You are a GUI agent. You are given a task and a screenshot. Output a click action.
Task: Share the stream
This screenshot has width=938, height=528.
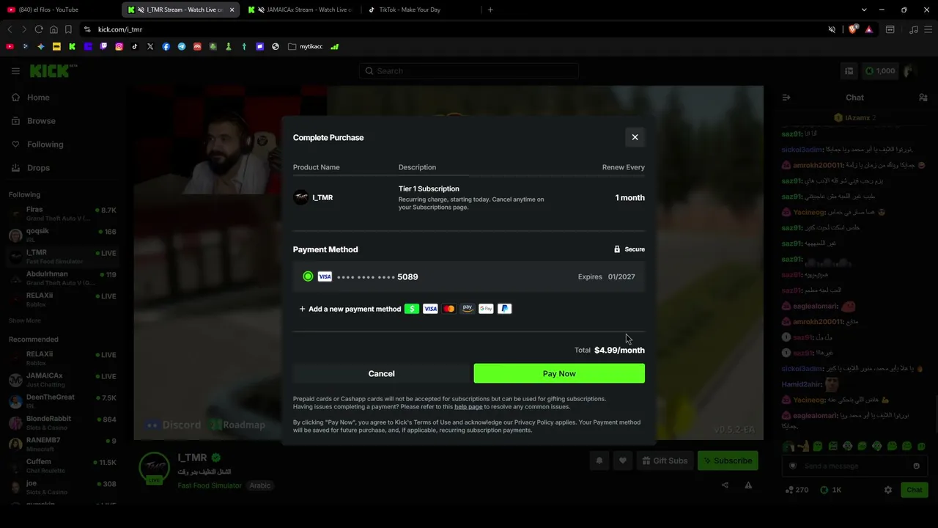tap(725, 485)
